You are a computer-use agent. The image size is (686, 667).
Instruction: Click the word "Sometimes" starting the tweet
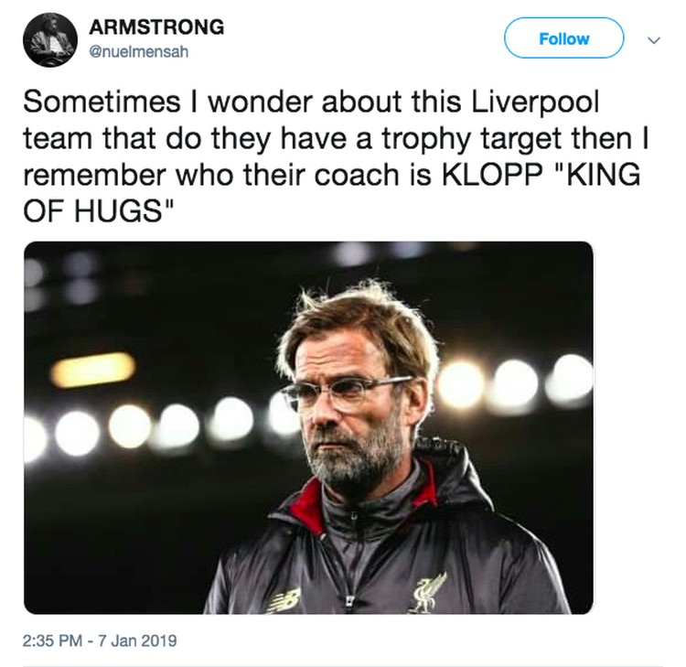pyautogui.click(x=102, y=102)
